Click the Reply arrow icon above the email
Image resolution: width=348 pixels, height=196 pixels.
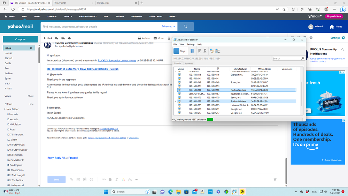56,38
